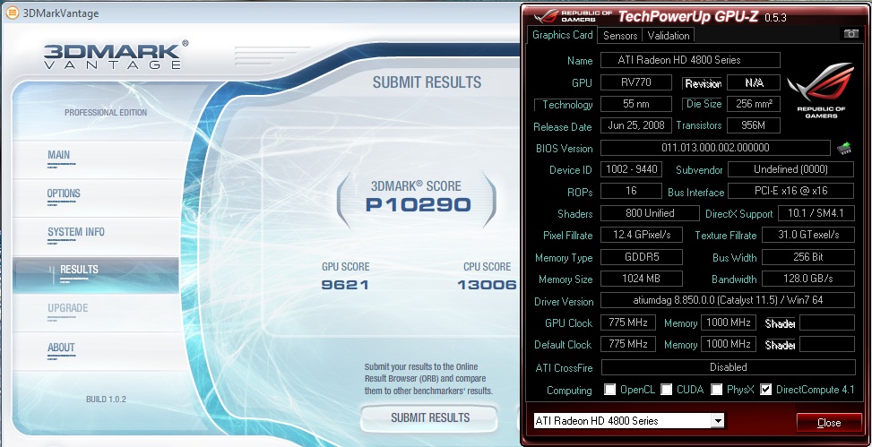Open UPGRADE in 3DMark sidebar

(68, 308)
